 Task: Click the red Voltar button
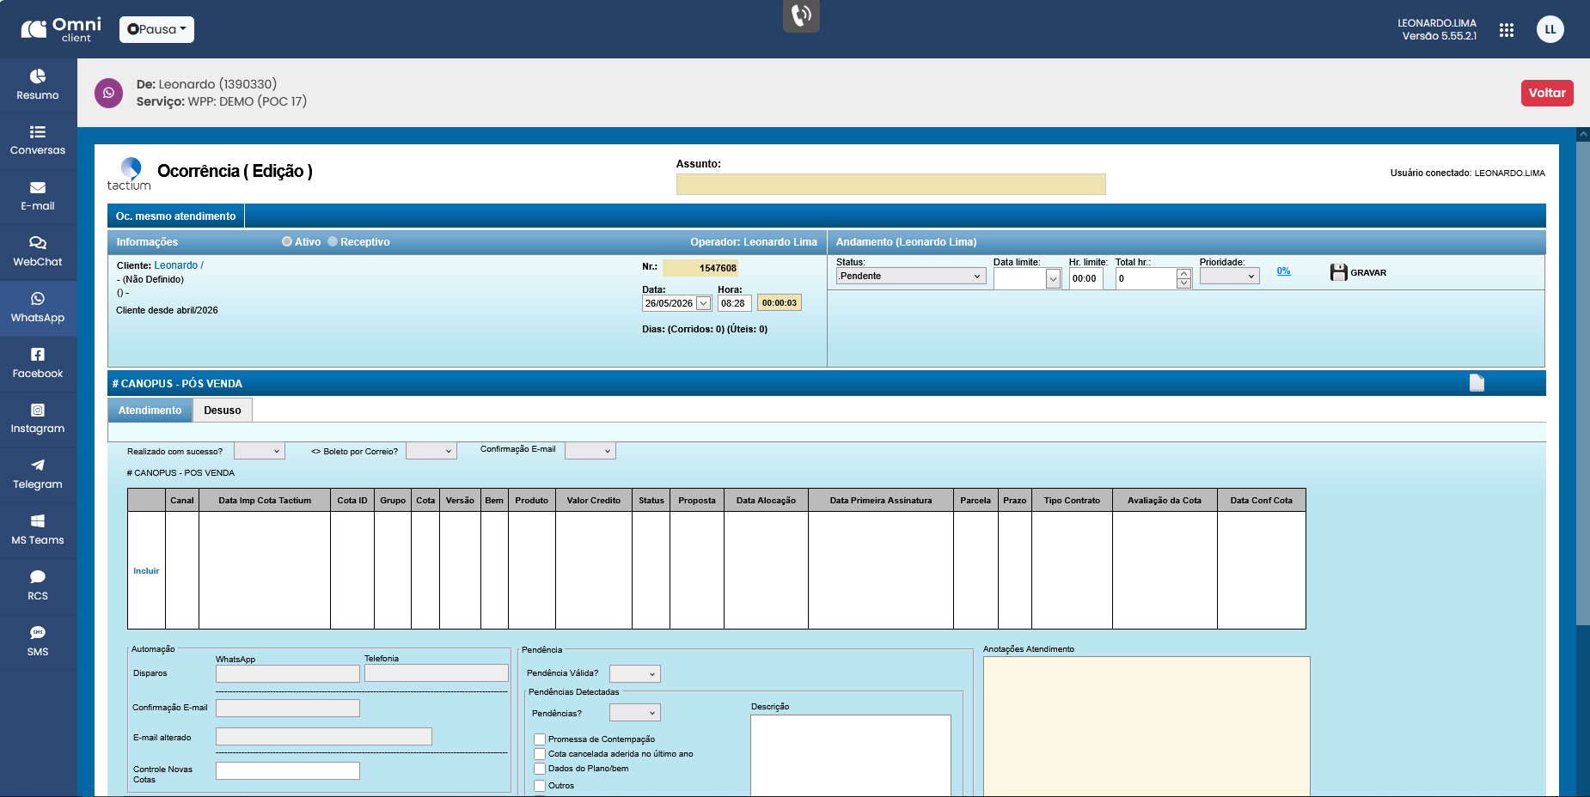click(x=1547, y=93)
